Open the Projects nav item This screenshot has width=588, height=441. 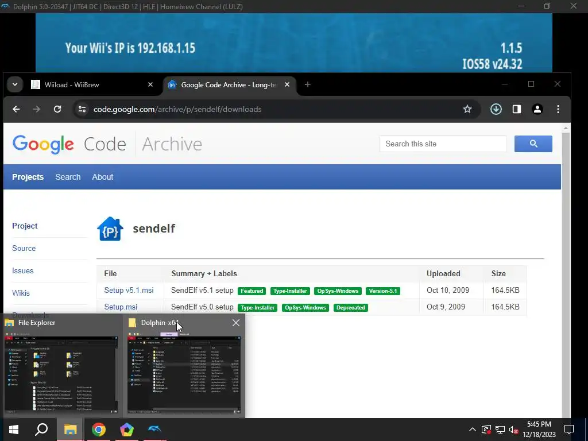coord(28,177)
